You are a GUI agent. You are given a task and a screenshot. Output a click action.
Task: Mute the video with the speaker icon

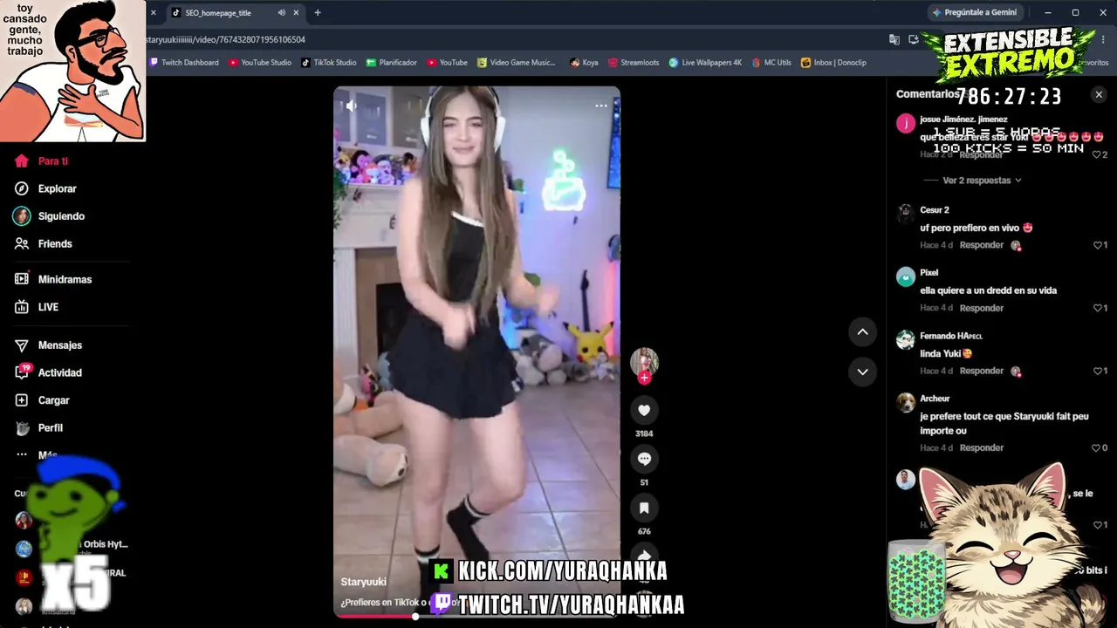tap(351, 106)
